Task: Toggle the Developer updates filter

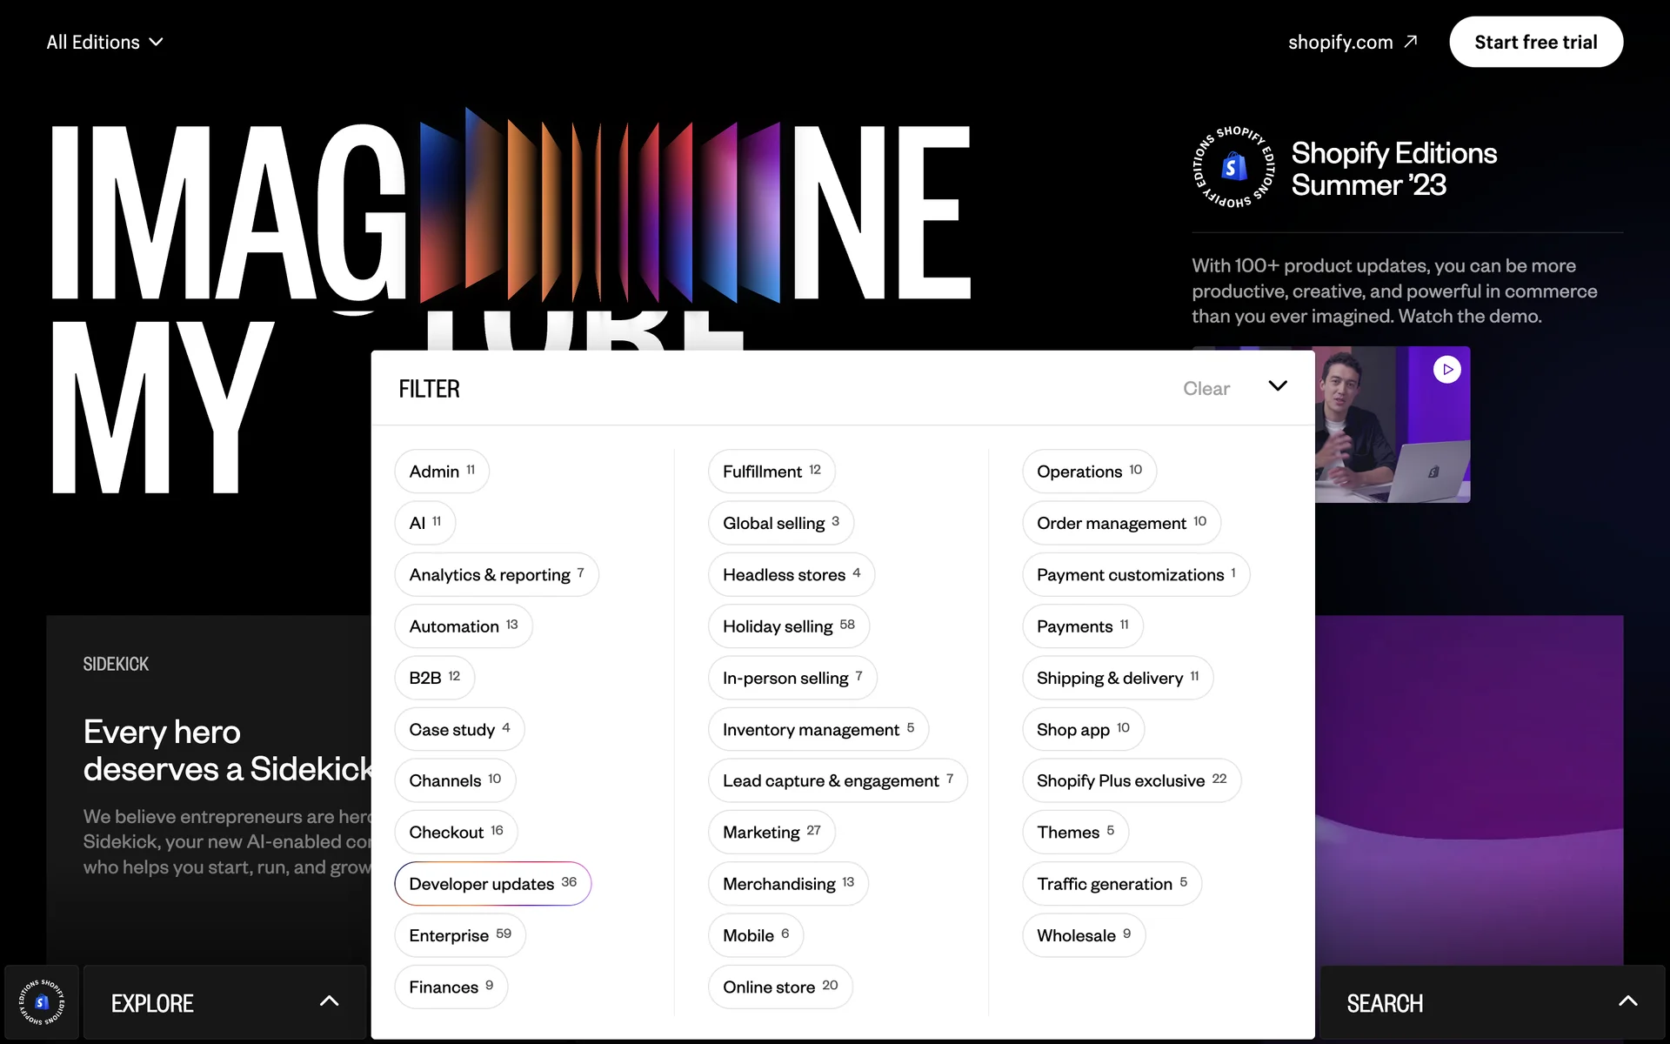Action: 492,884
